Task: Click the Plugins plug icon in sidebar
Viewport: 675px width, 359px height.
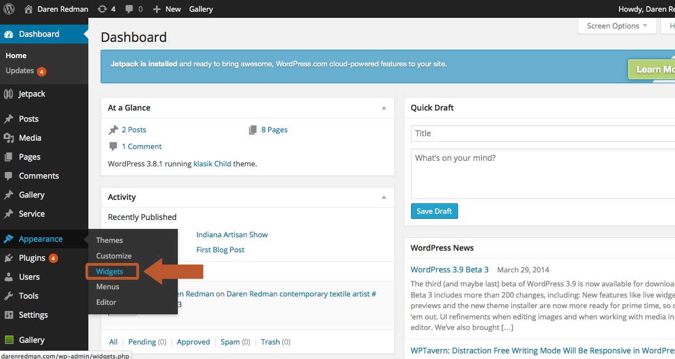Action: click(x=8, y=258)
